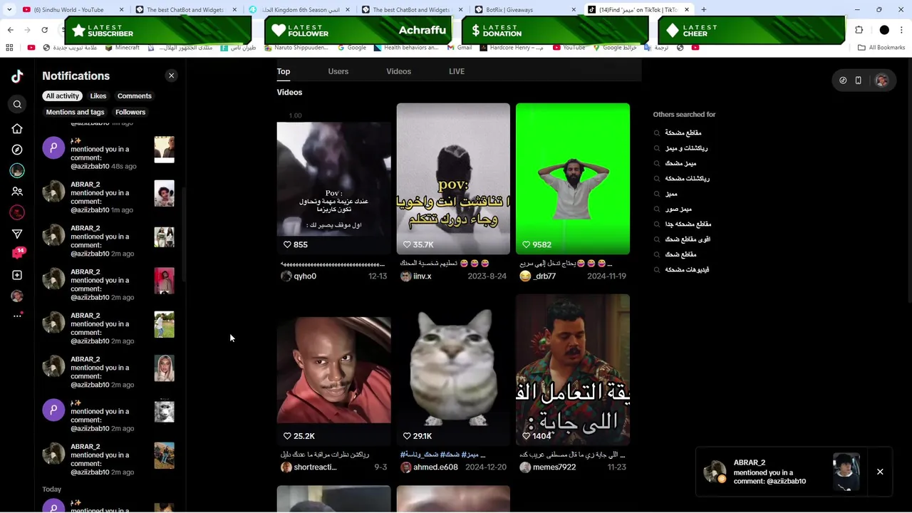Screen dimensions: 912x513
Task: Open the Messages paper plane icon
Action: pyautogui.click(x=17, y=234)
